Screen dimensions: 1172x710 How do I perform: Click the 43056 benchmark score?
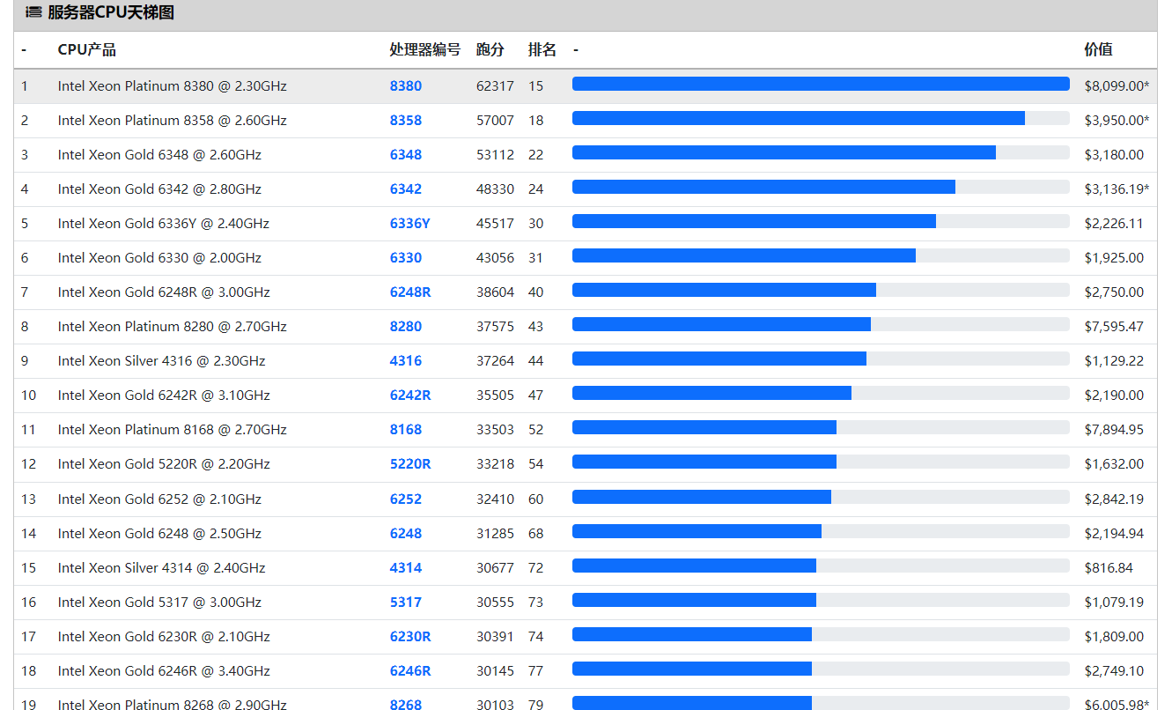coord(495,258)
